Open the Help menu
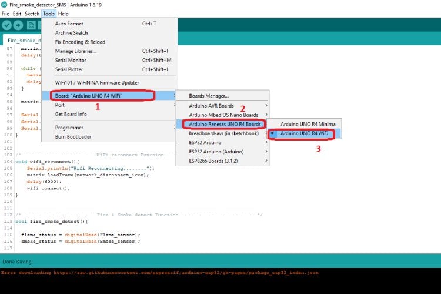This screenshot has height=294, width=441. coord(64,14)
